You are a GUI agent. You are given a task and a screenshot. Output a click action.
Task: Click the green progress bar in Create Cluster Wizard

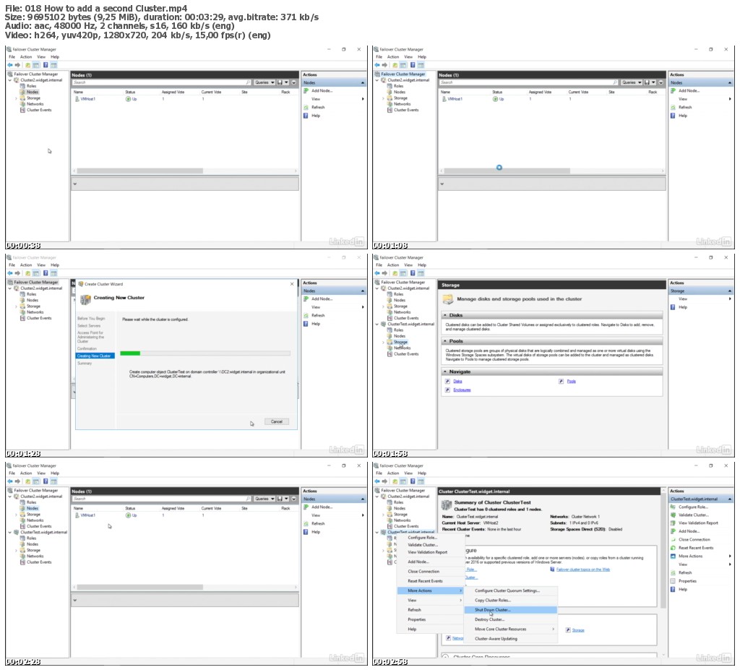[130, 353]
